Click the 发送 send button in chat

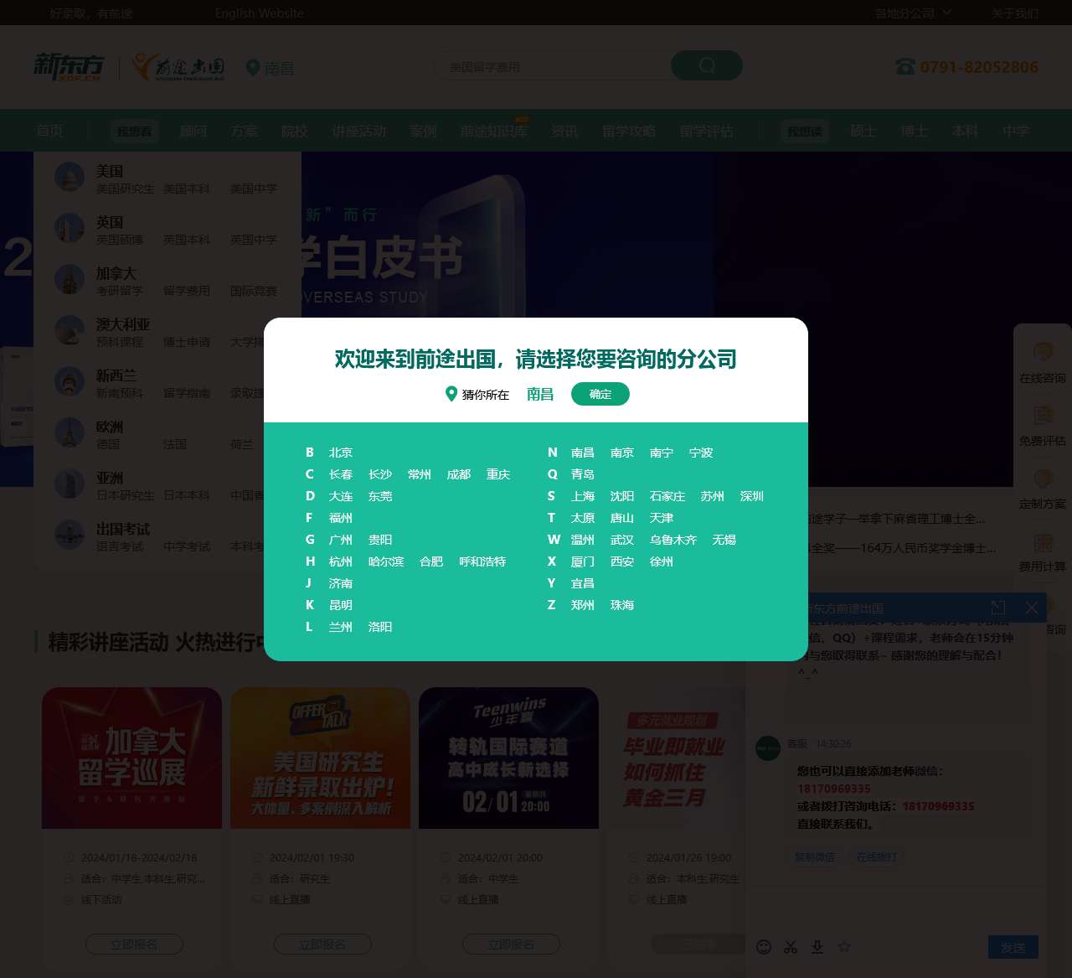1013,947
